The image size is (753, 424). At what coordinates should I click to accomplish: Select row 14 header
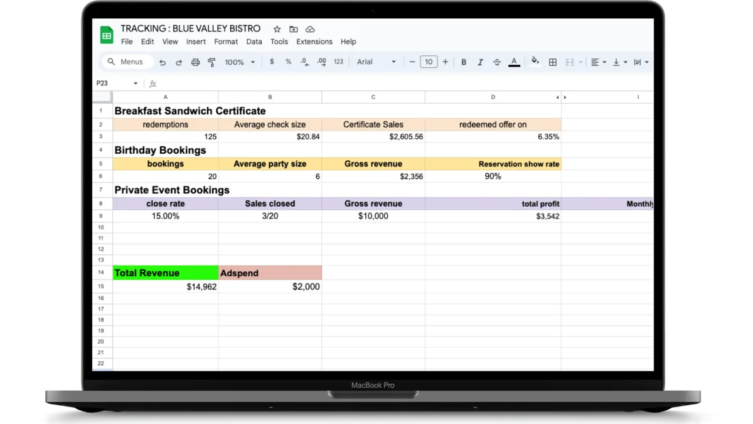pos(102,273)
